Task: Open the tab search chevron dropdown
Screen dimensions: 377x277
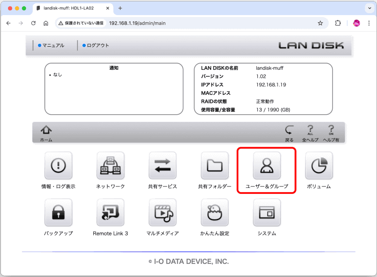Action: tap(369, 8)
